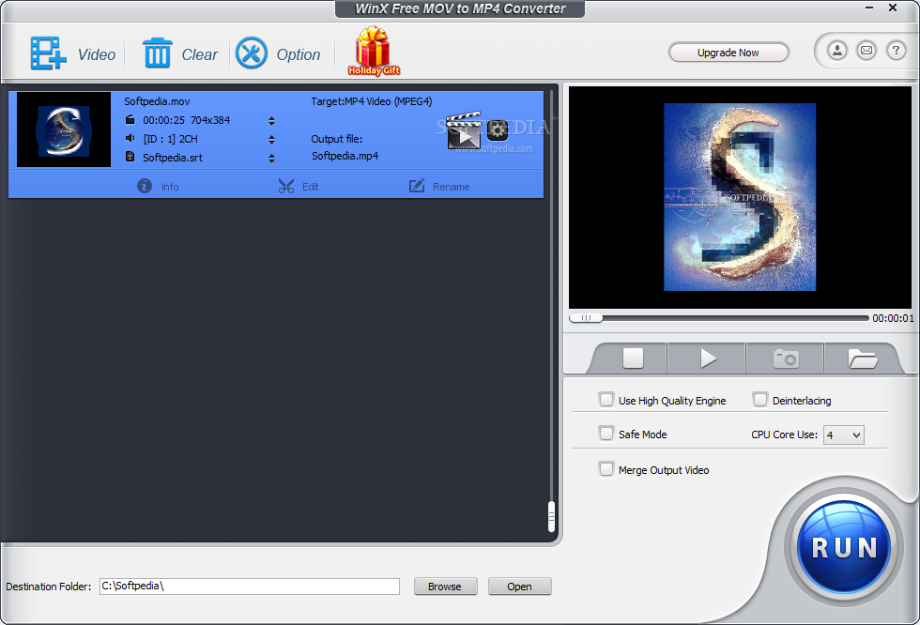Start conversion with the RUN button
The height and width of the screenshot is (625, 920).
click(844, 548)
